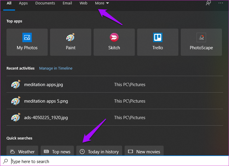The height and width of the screenshot is (166, 229).
Task: Open the Weather quick search
Action: [22, 152]
